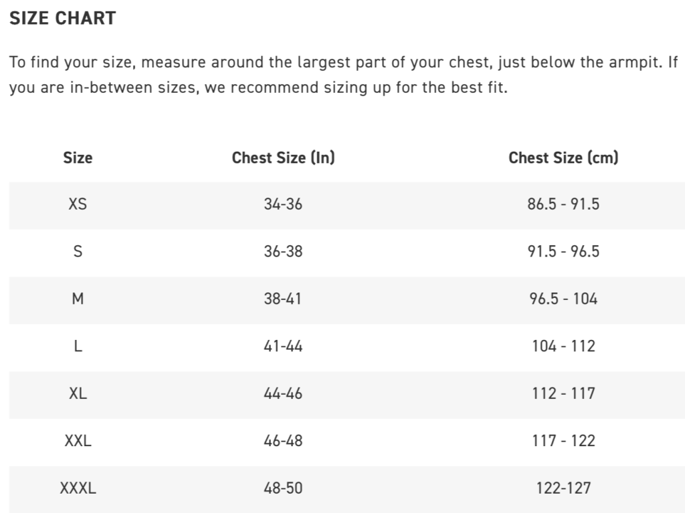
Task: Select the XS size row label
Action: pyautogui.click(x=78, y=204)
